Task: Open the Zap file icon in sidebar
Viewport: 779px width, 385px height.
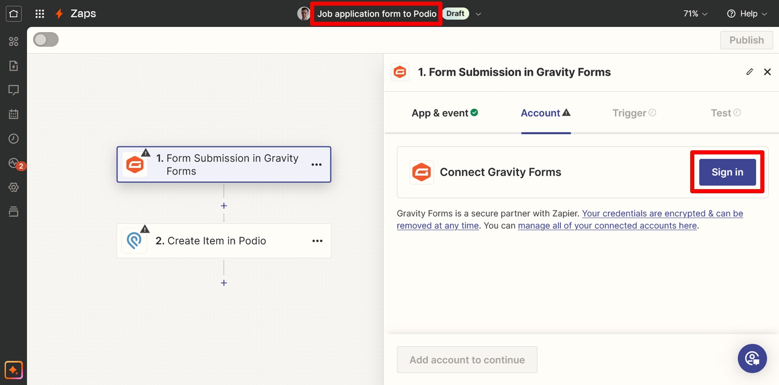Action: 14,66
